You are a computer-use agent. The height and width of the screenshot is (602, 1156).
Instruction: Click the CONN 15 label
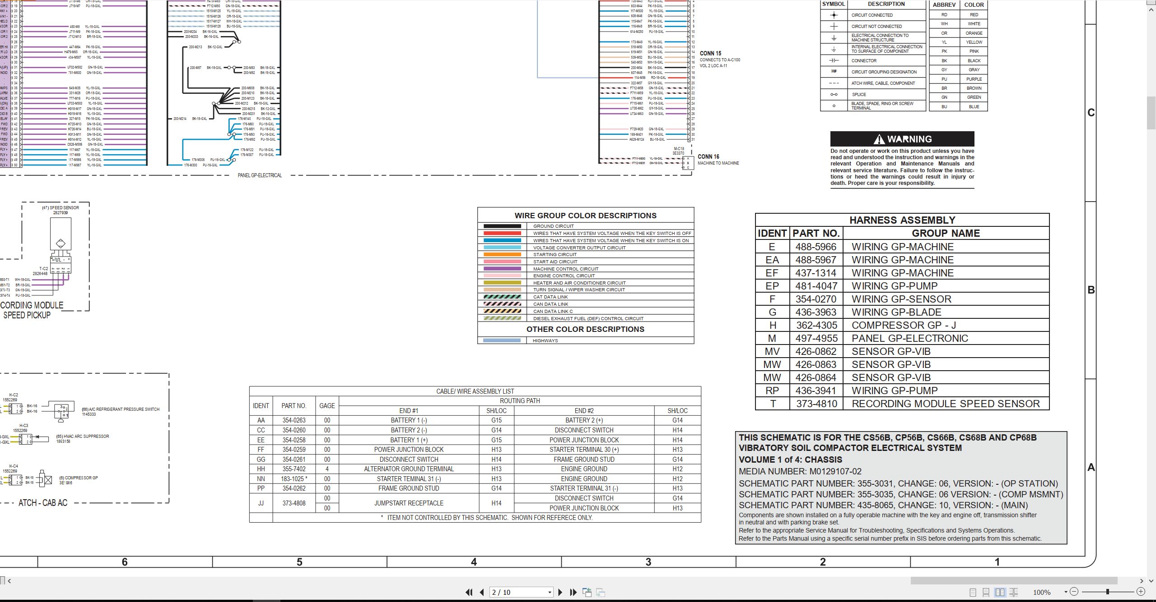coord(710,53)
